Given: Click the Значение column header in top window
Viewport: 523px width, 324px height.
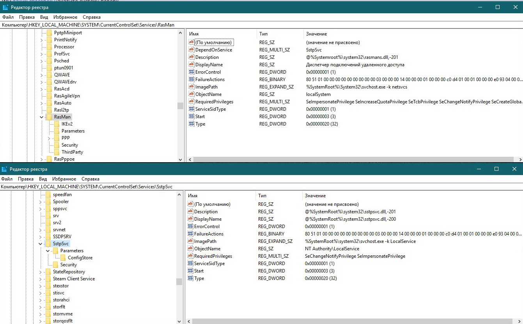Looking at the screenshot, I should 316,34.
